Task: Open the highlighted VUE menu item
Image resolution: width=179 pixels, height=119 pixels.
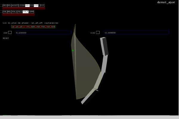Action: click(x=36, y=5)
